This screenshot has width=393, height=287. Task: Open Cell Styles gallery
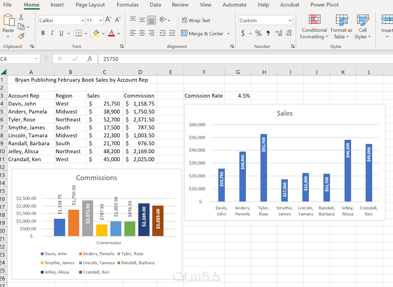363,27
